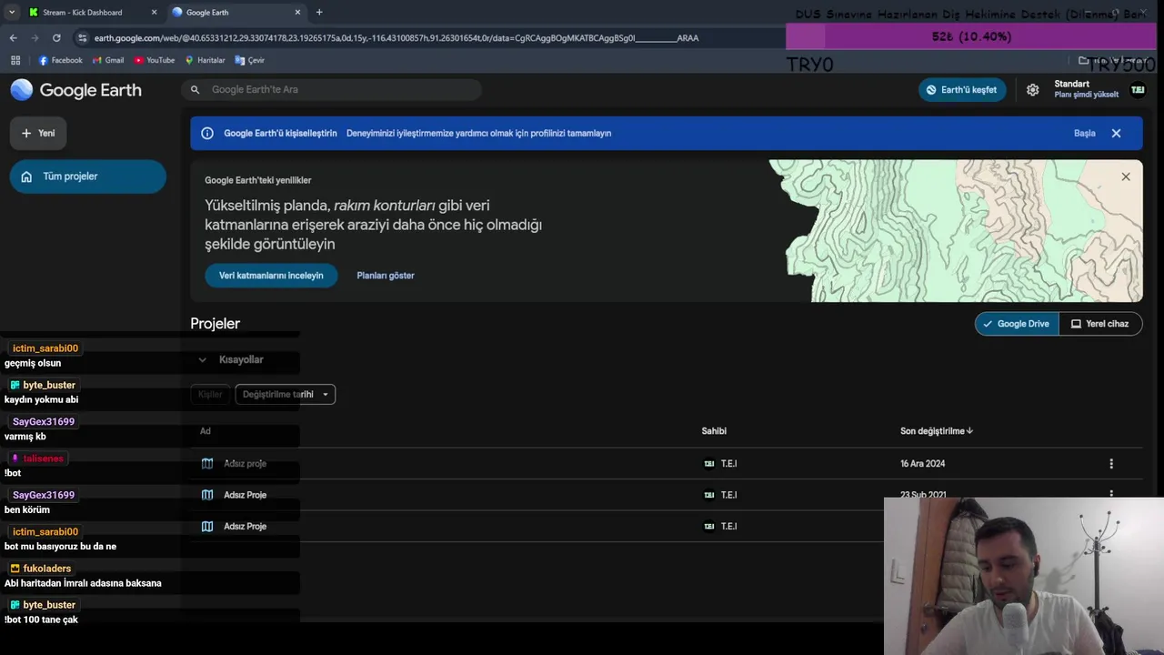Open the Planları göster link

tap(386, 276)
